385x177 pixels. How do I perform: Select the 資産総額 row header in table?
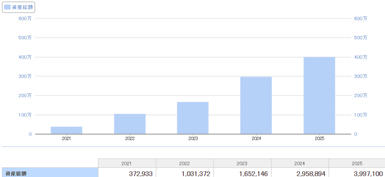click(50, 173)
